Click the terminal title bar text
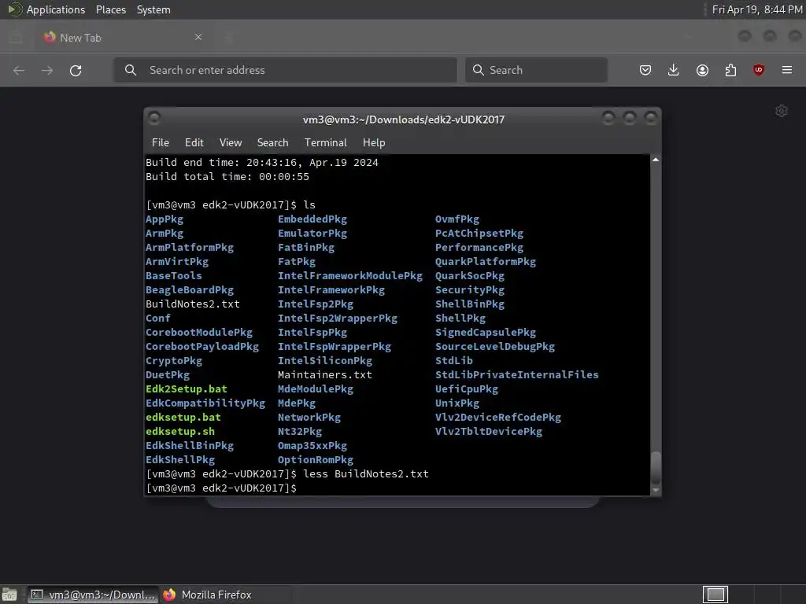Screen dimensions: 806x604 tap(404, 120)
